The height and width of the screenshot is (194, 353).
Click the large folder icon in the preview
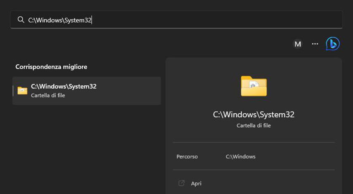pyautogui.click(x=254, y=86)
